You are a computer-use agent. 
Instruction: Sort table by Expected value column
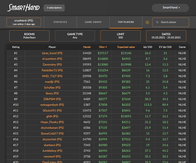coord(126,47)
